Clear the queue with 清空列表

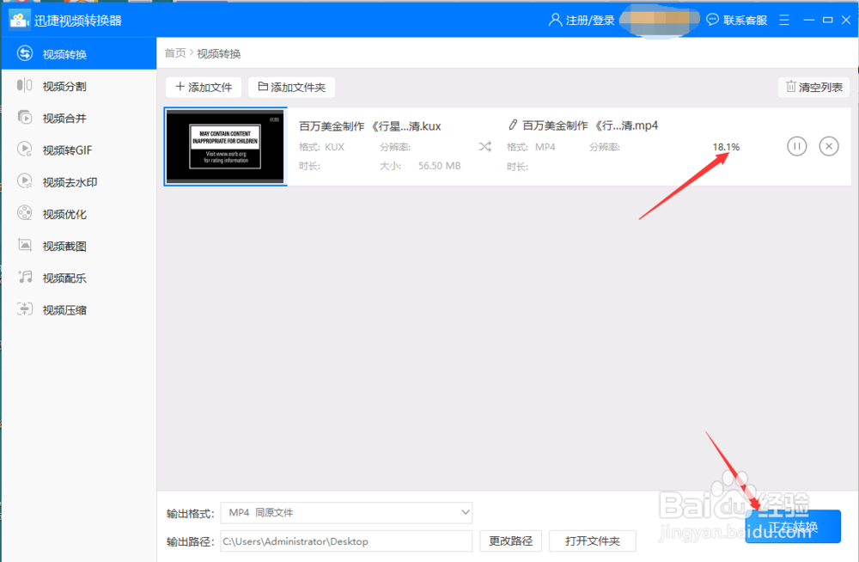click(813, 87)
